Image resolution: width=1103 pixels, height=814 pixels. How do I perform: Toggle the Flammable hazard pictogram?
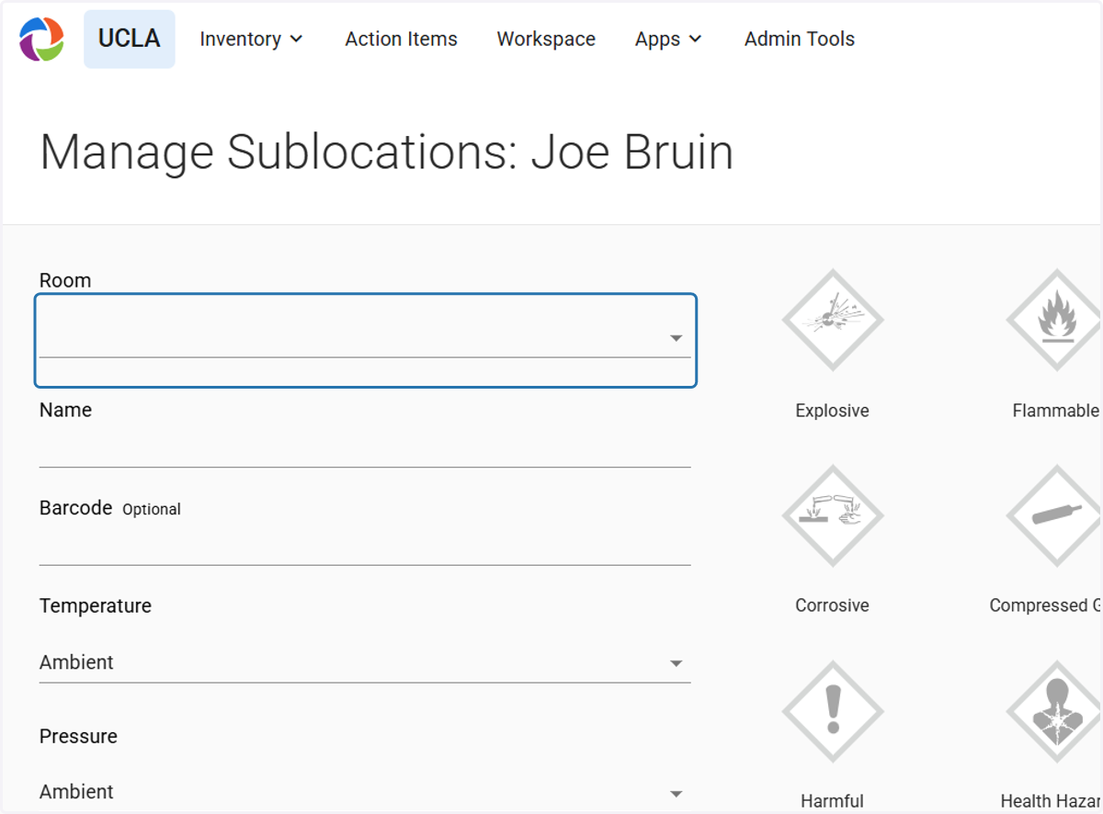tap(1055, 320)
